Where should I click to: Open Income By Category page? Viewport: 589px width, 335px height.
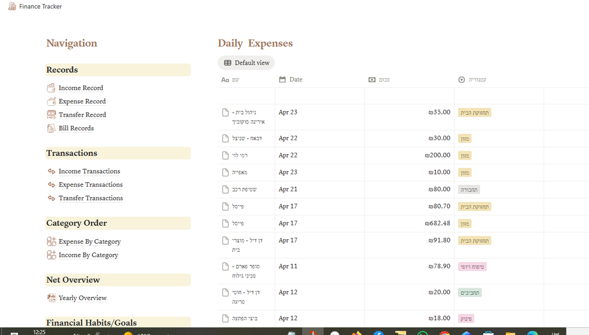point(88,255)
